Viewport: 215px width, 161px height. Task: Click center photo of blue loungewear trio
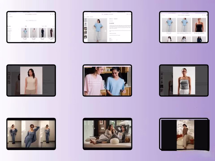point(31,134)
